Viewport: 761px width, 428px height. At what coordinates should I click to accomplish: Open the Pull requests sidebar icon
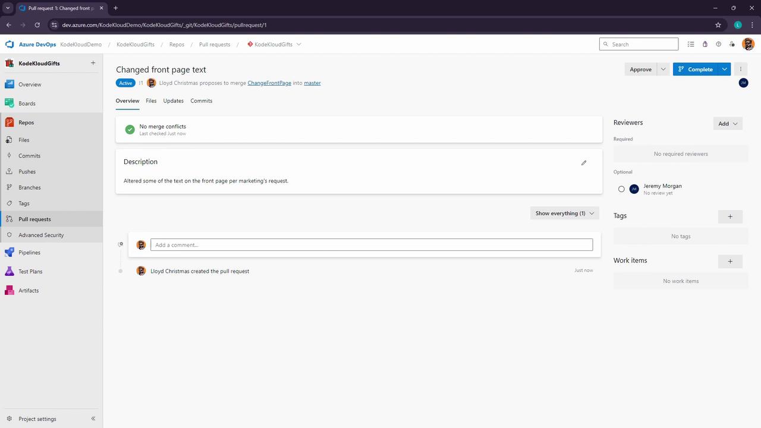[9, 219]
